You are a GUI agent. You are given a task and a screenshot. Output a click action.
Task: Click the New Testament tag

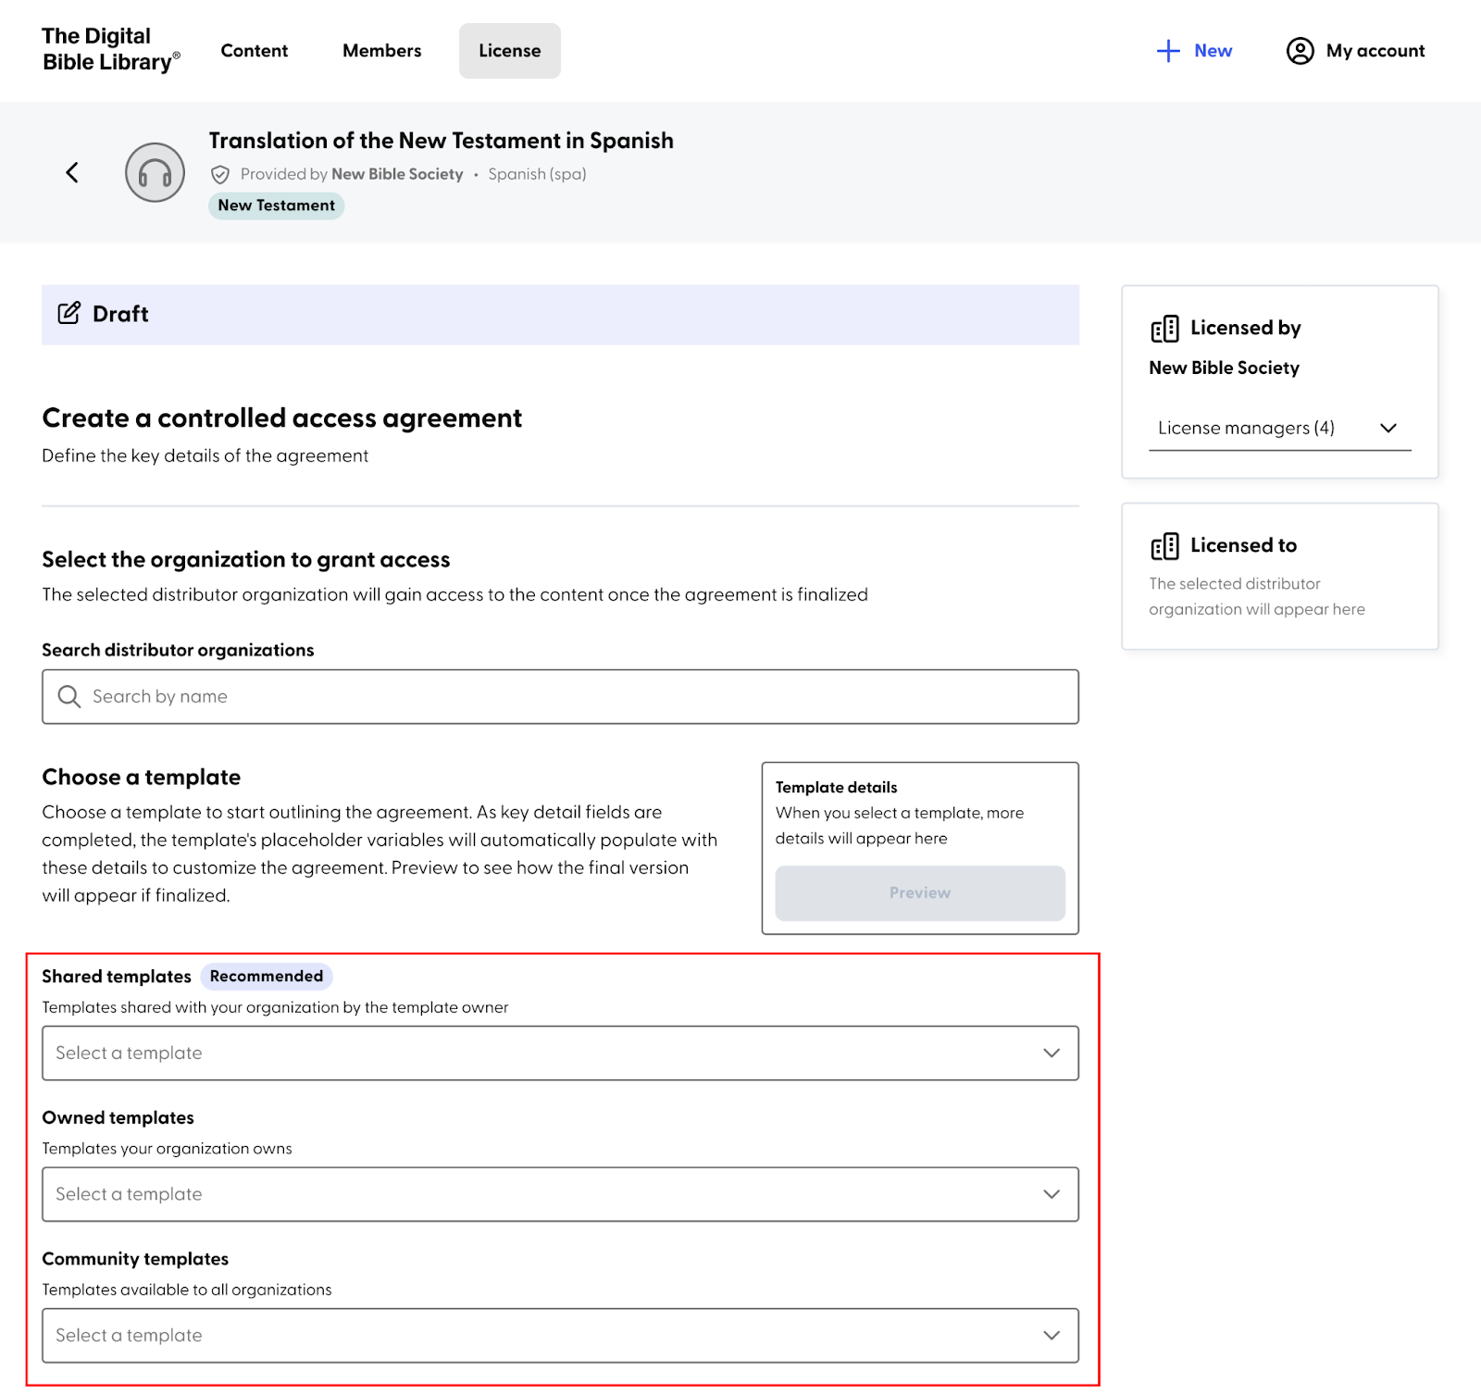[x=277, y=206]
